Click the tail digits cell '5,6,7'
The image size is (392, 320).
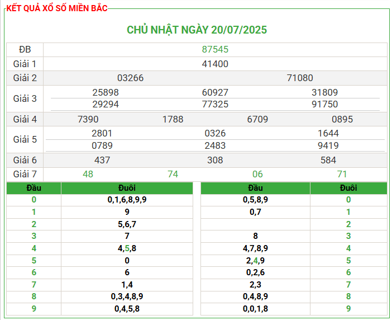coord(127,224)
